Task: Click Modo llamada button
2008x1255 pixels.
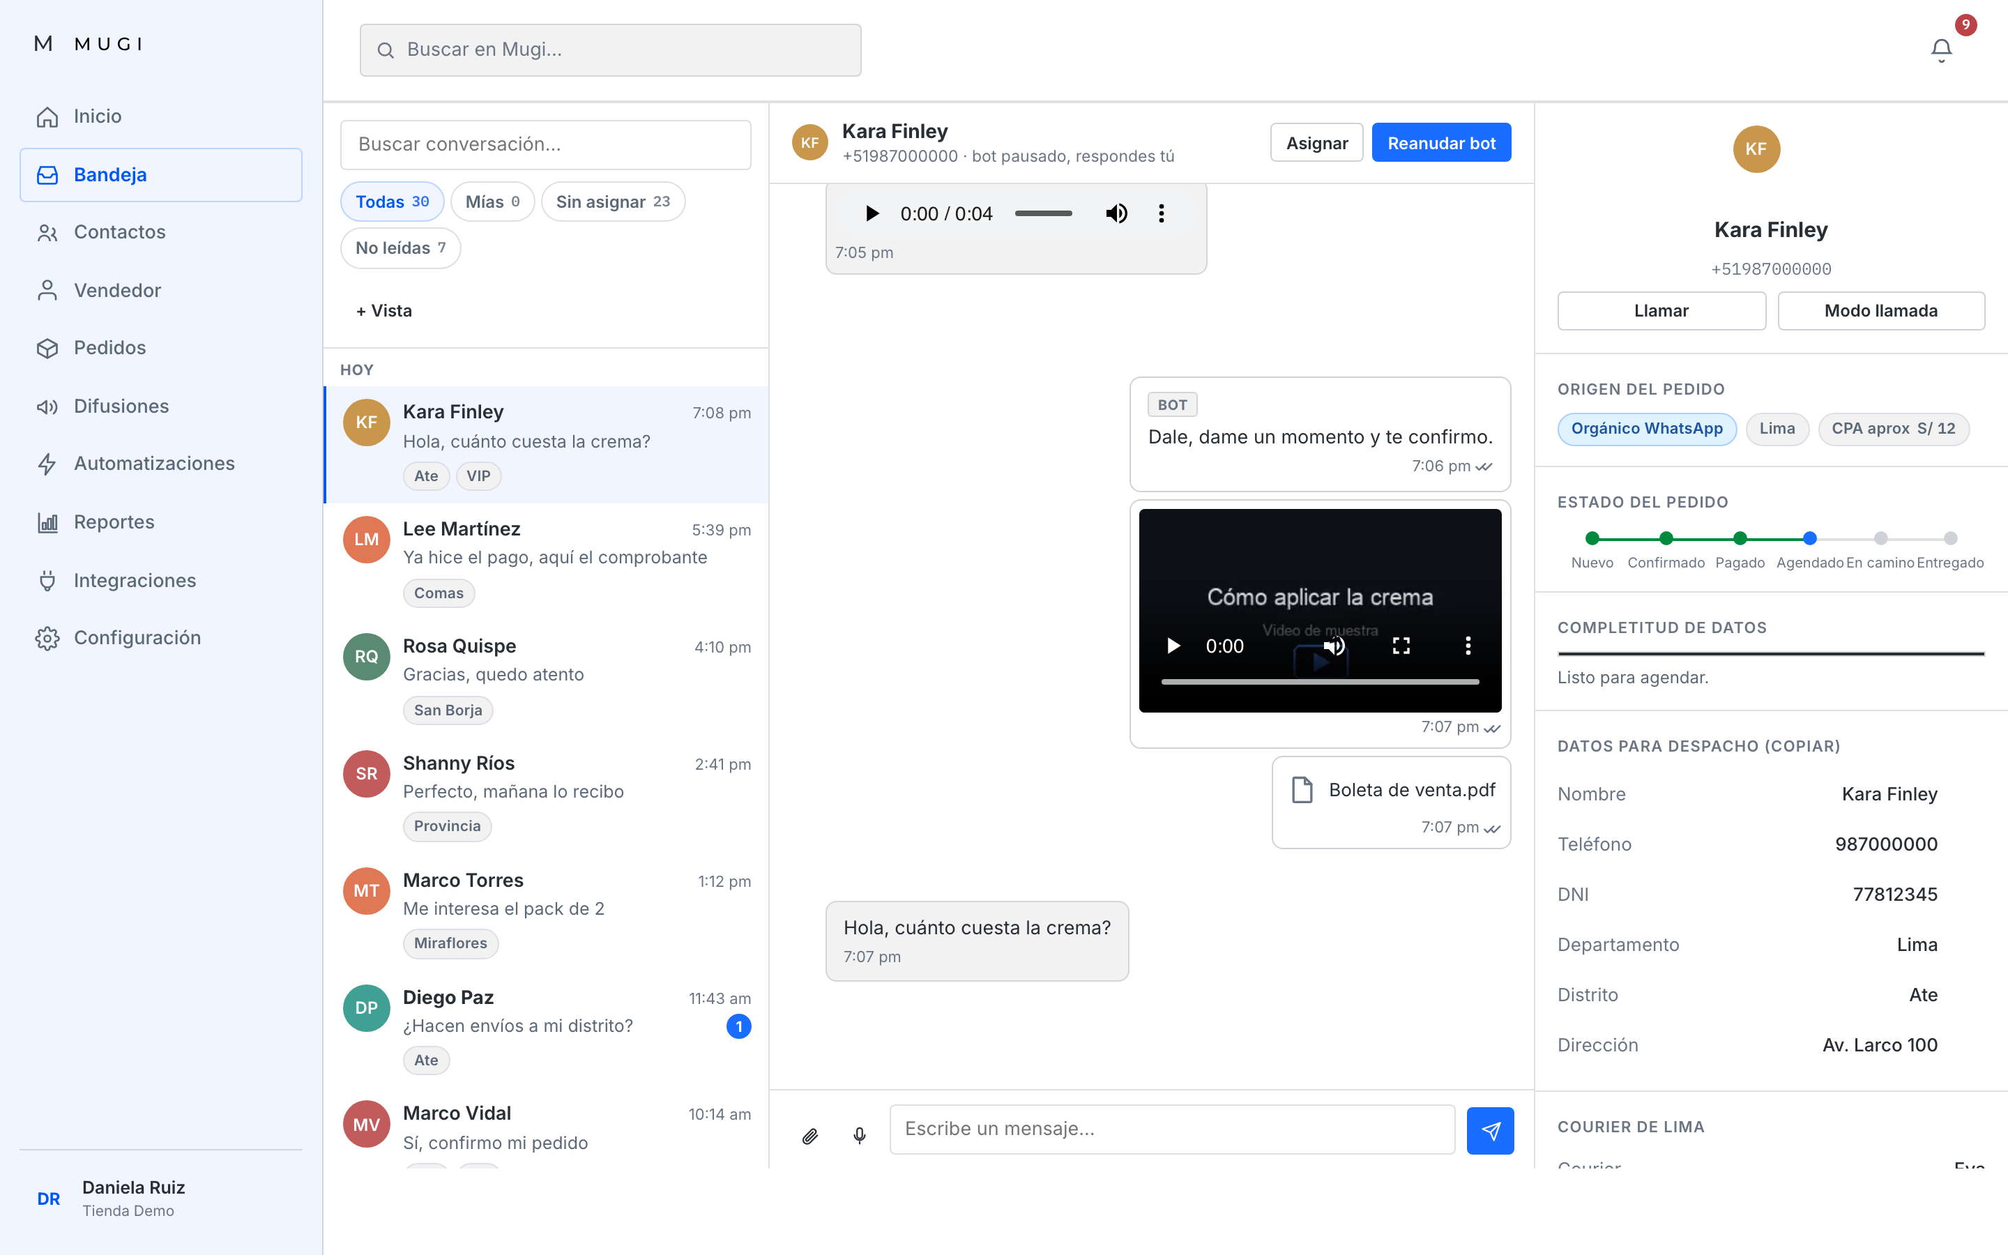Action: point(1880,310)
